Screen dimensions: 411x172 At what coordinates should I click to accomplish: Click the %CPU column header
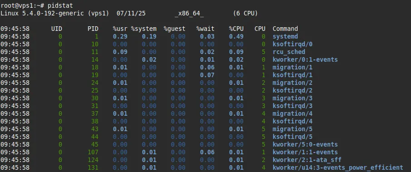pos(236,29)
